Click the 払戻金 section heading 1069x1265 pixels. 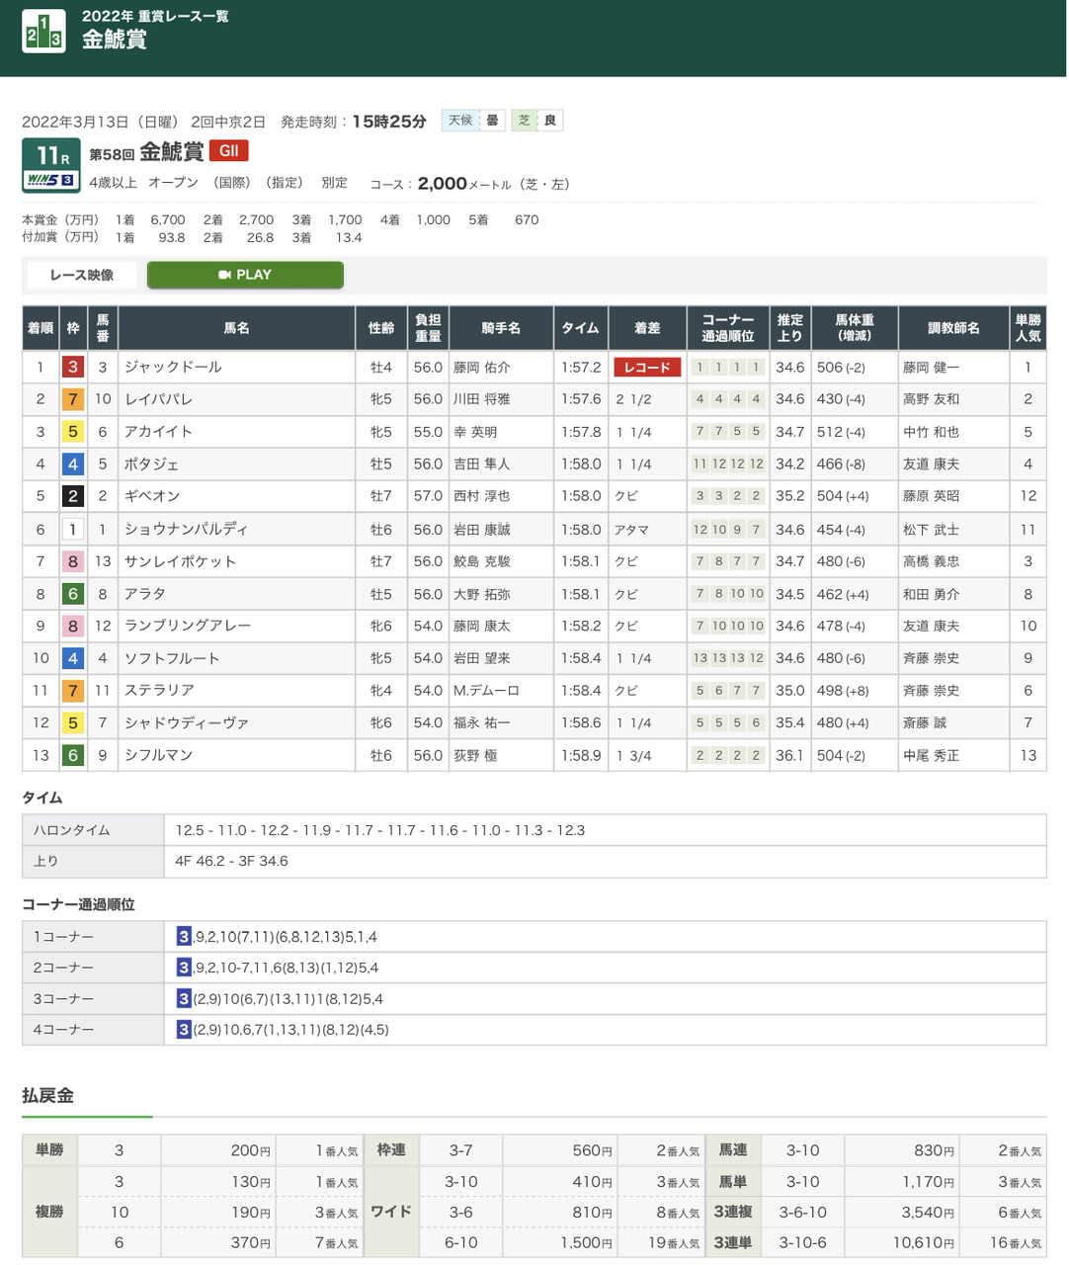click(x=48, y=1095)
